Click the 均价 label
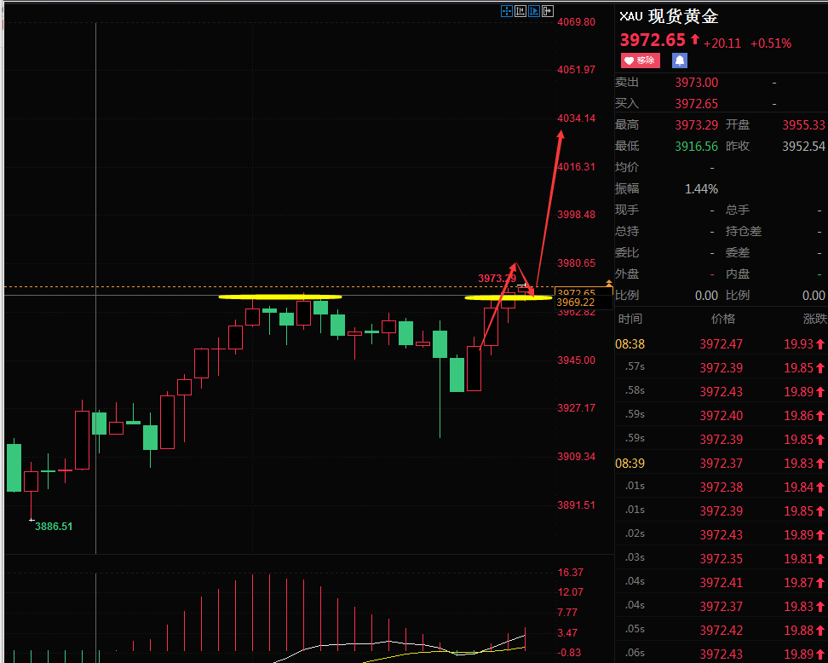The image size is (828, 663). pyautogui.click(x=627, y=168)
